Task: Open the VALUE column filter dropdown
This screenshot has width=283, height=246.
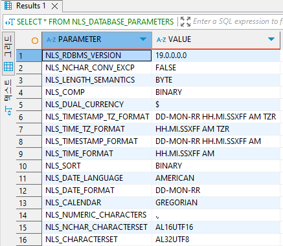Action: [271, 39]
